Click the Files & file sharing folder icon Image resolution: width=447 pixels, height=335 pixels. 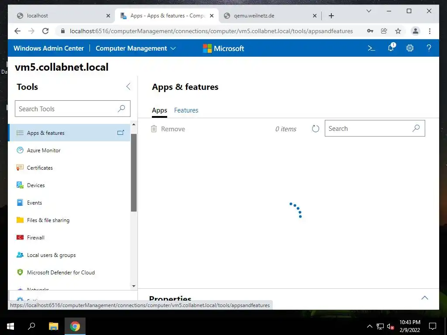(x=20, y=220)
